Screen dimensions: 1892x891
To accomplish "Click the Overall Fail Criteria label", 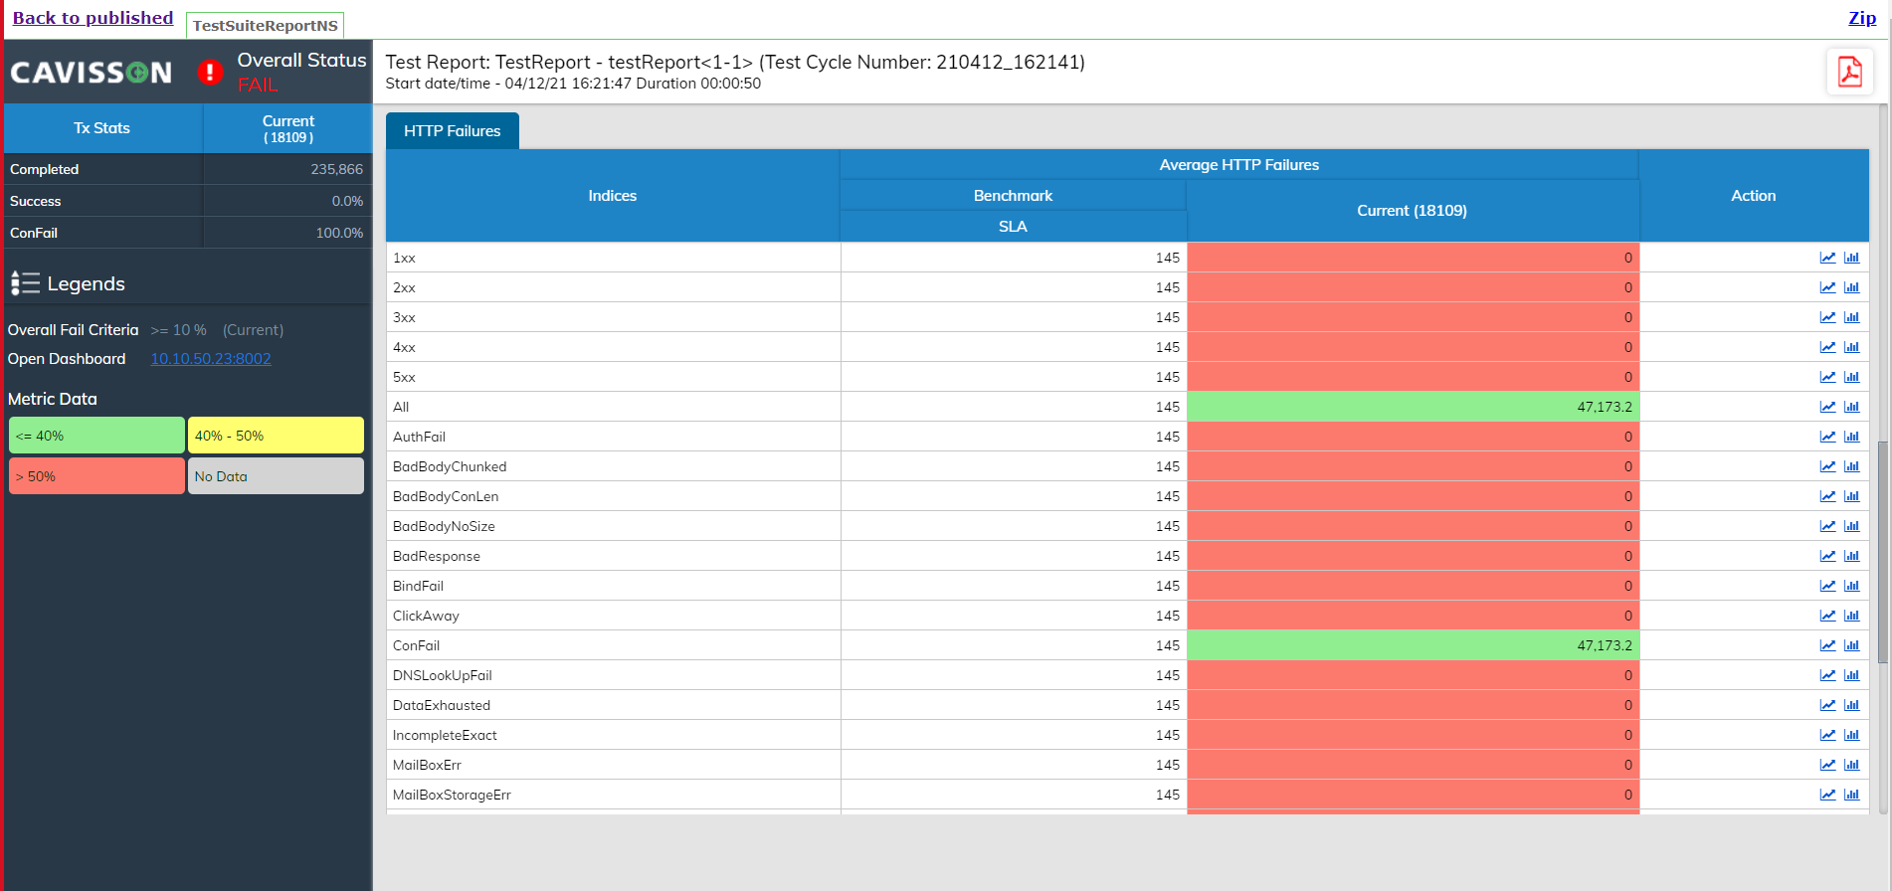I will pyautogui.click(x=74, y=330).
